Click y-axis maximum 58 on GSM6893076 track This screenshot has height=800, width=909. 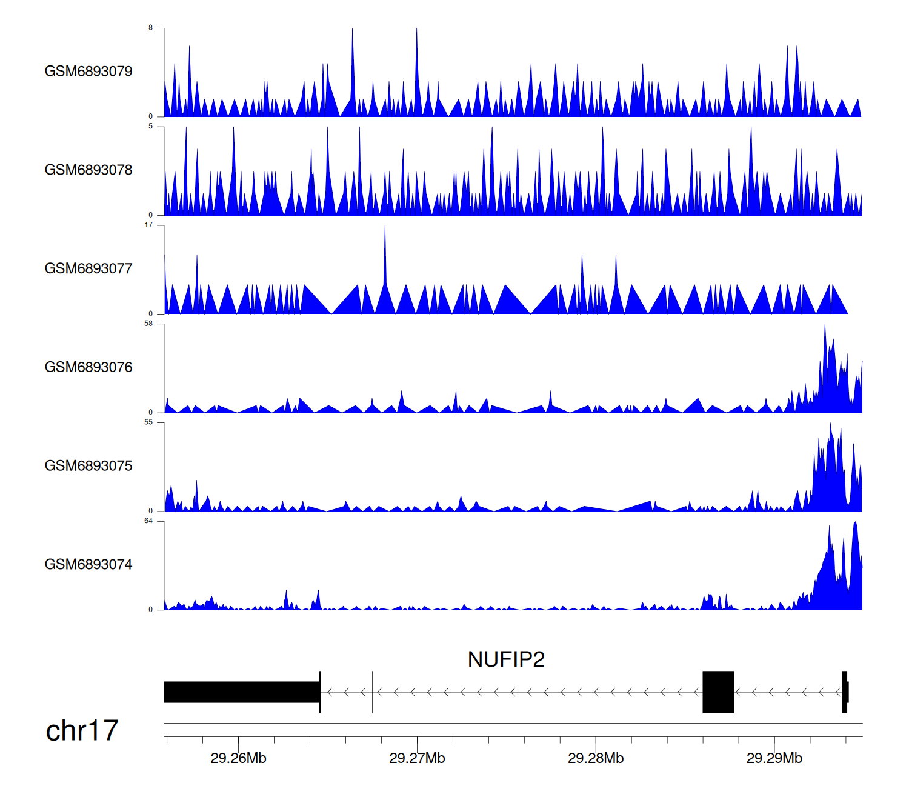point(148,324)
